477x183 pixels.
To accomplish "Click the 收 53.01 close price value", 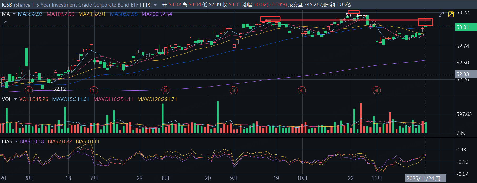I will tap(232, 5).
